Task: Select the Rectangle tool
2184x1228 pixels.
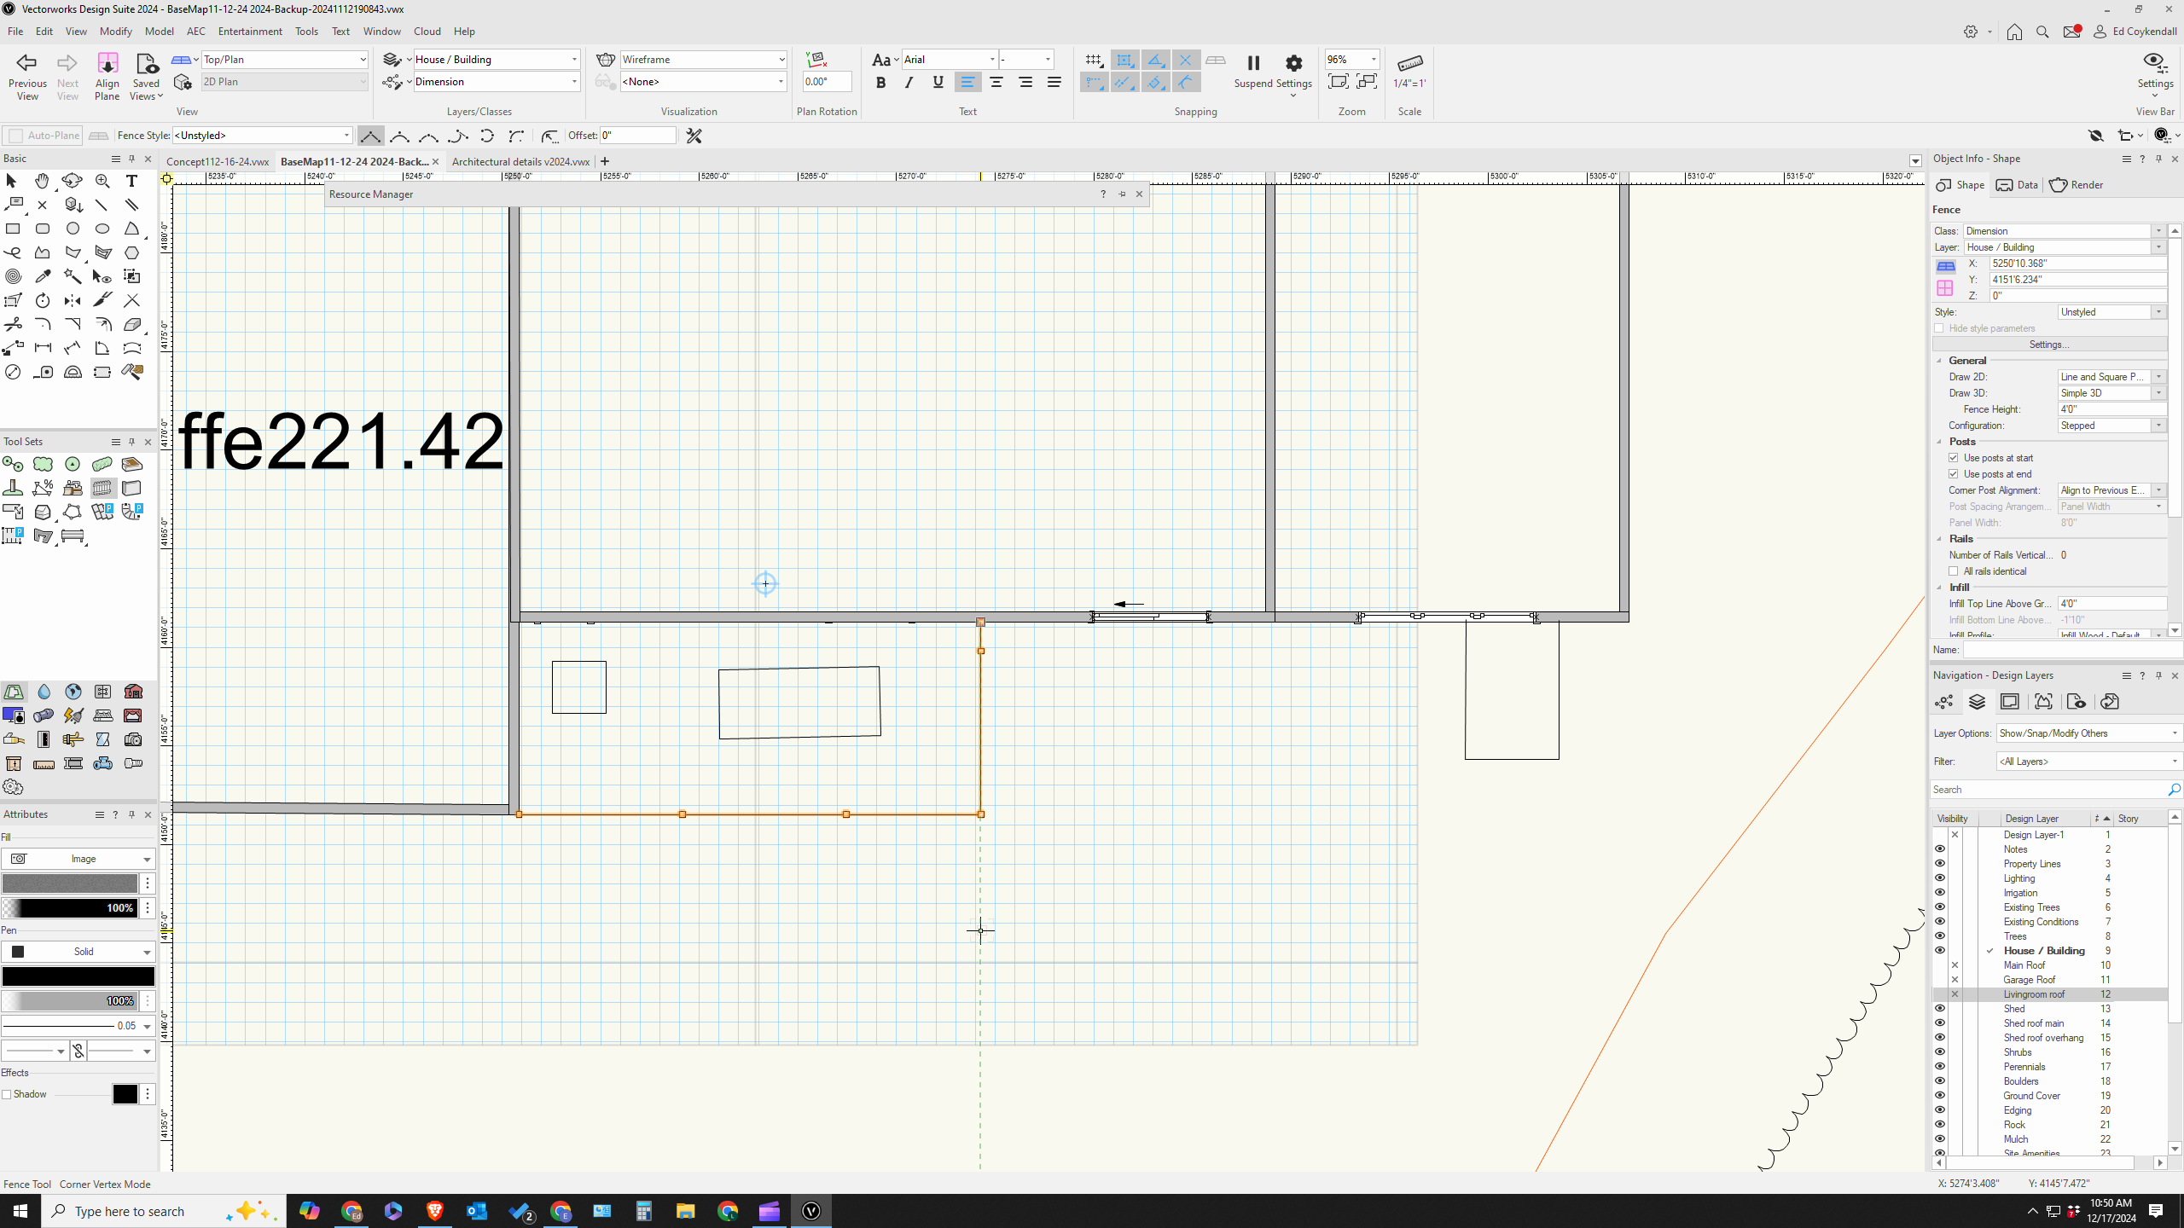Action: point(13,229)
